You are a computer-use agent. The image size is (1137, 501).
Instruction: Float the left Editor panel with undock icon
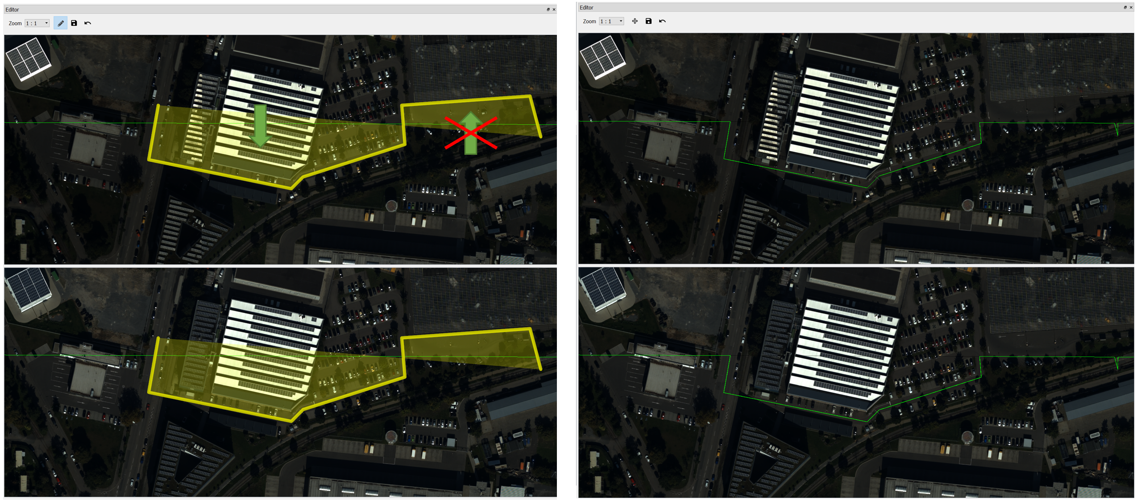click(x=548, y=9)
